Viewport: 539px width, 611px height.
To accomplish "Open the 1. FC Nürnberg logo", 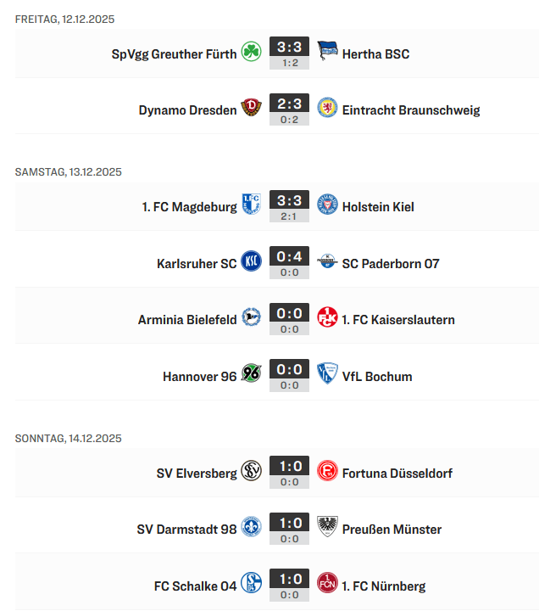I will tap(327, 586).
